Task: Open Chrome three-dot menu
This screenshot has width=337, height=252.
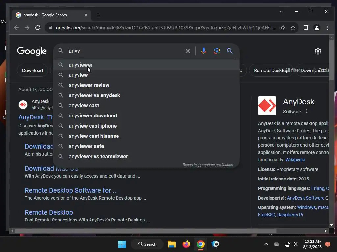Action: coord(327,28)
